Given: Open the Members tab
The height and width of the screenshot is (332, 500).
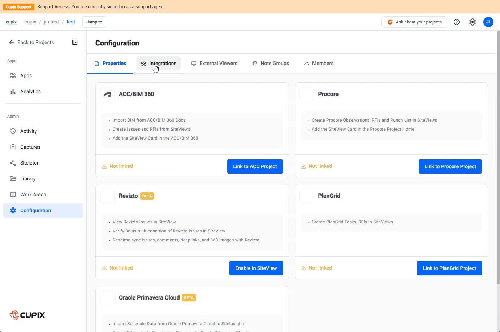Looking at the screenshot, I should [319, 64].
